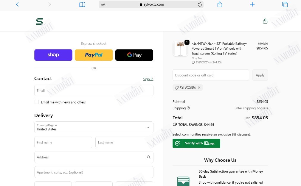Image resolution: width=301 pixels, height=186 pixels.
Task: Choose PayPal express checkout
Action: coord(94,55)
